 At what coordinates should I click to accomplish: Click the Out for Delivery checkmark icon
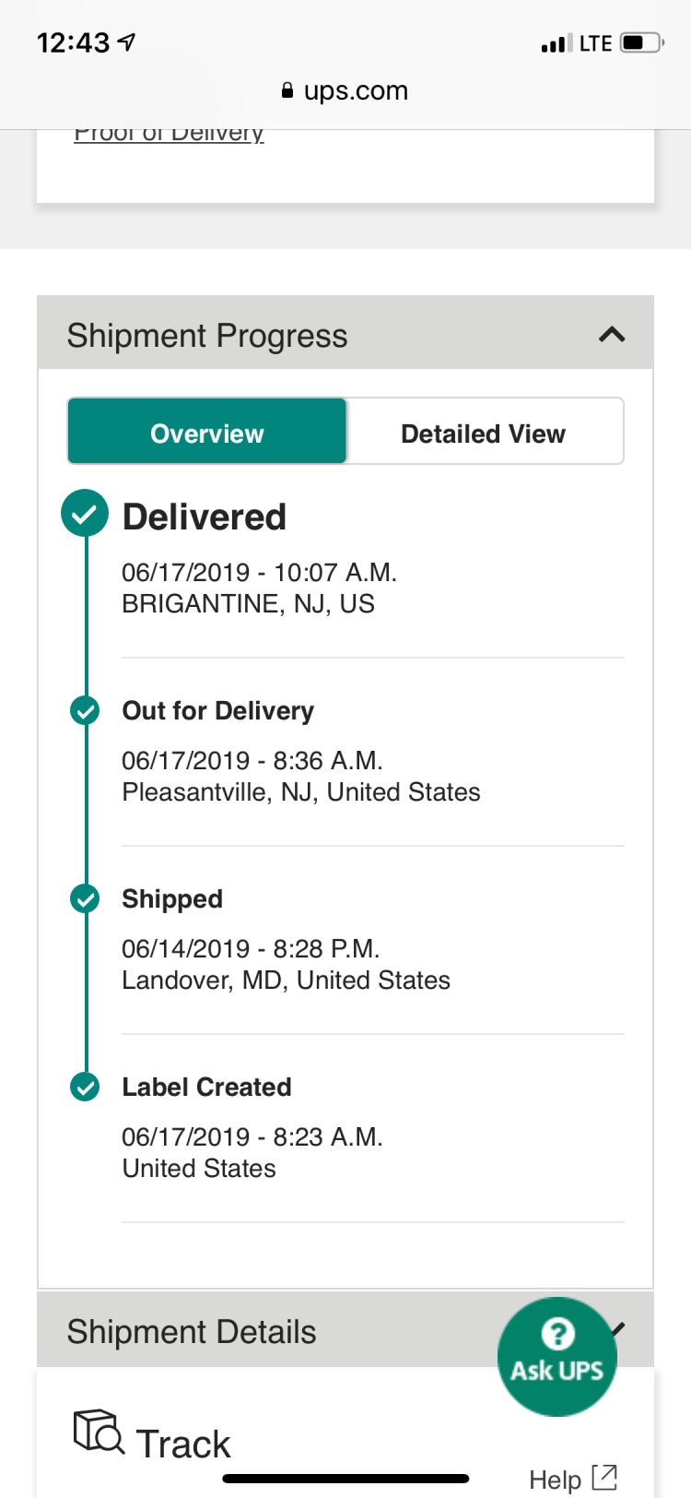click(85, 710)
